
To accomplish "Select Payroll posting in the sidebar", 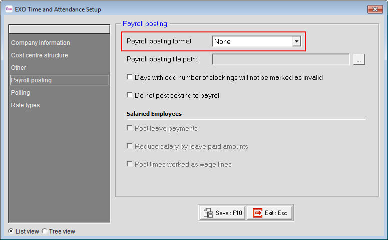I will [x=60, y=80].
